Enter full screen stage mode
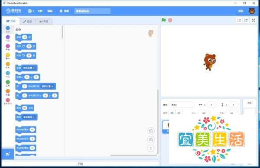Screen dimensions: 260x168 point(253,20)
